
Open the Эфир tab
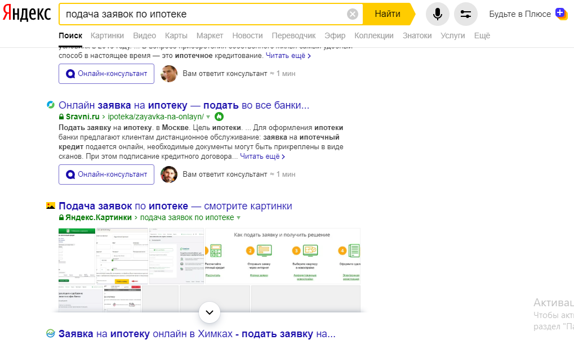(335, 35)
